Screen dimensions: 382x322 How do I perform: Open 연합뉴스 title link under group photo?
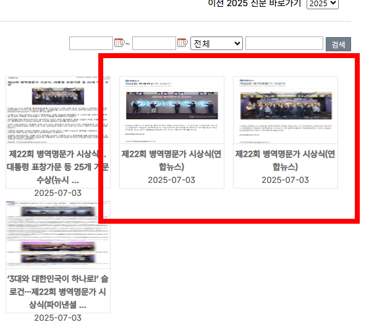[x=286, y=160]
